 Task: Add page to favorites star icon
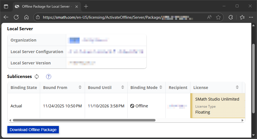click(x=218, y=17)
